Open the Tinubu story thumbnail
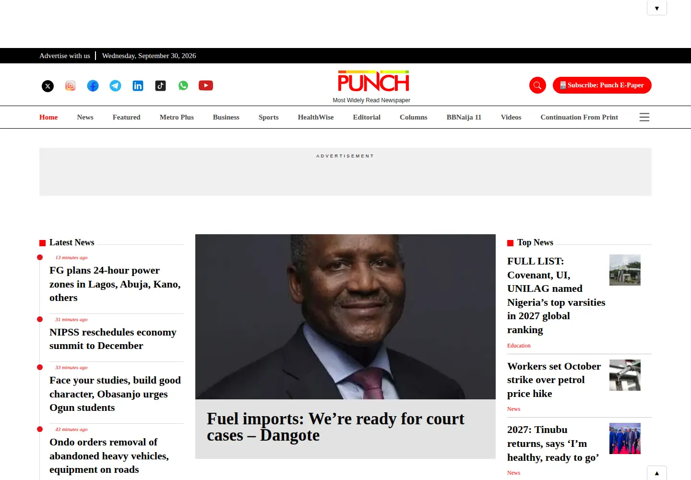 pyautogui.click(x=625, y=438)
